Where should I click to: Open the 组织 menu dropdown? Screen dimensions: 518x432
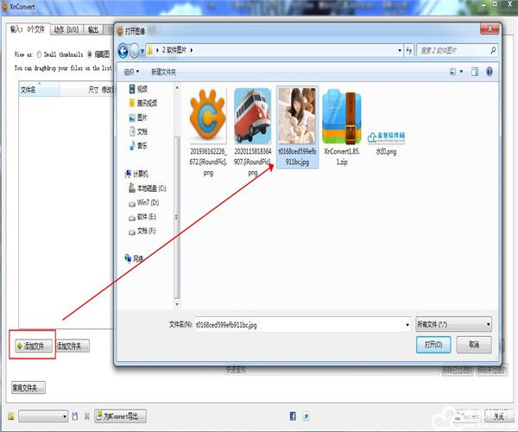pyautogui.click(x=131, y=72)
